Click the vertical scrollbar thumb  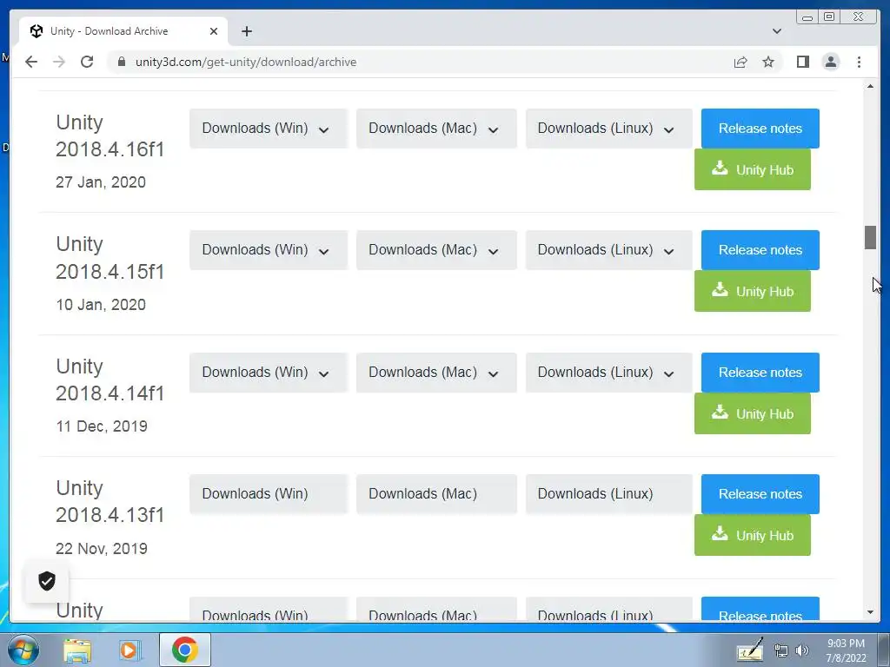pos(870,237)
